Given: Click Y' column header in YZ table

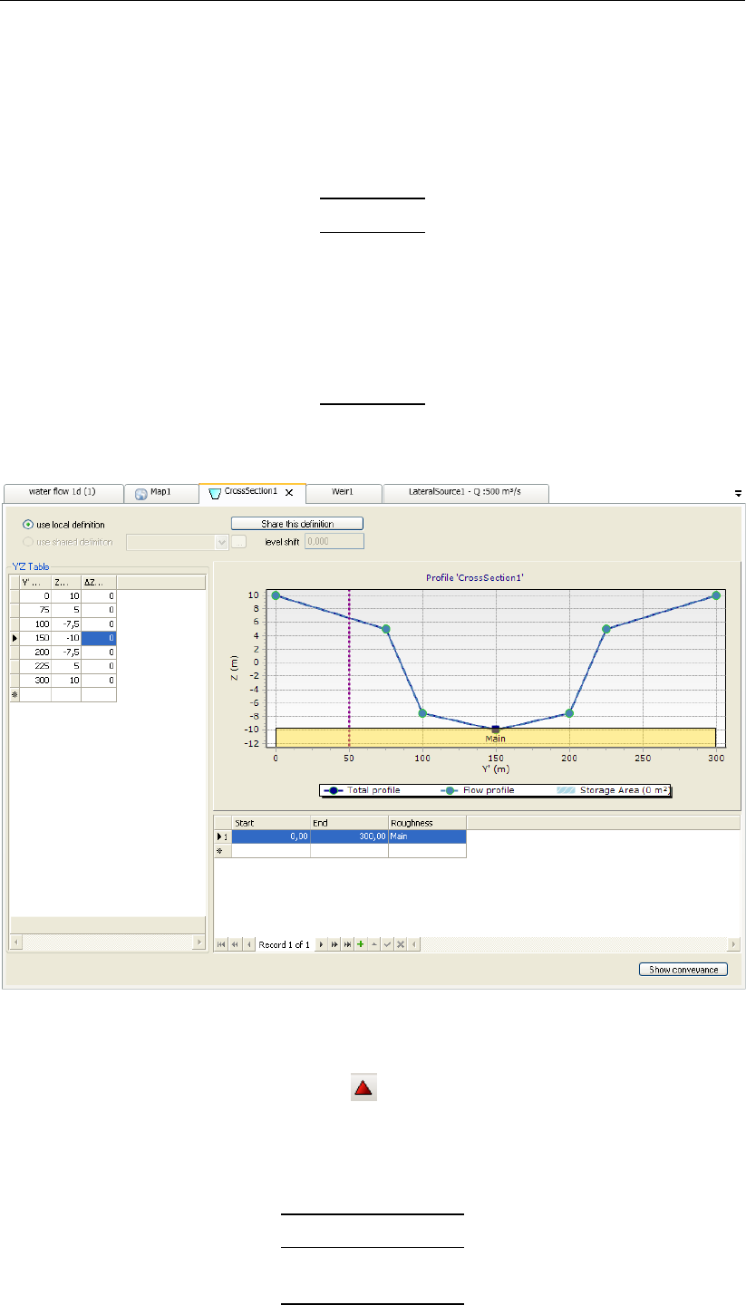Looking at the screenshot, I should point(34,583).
